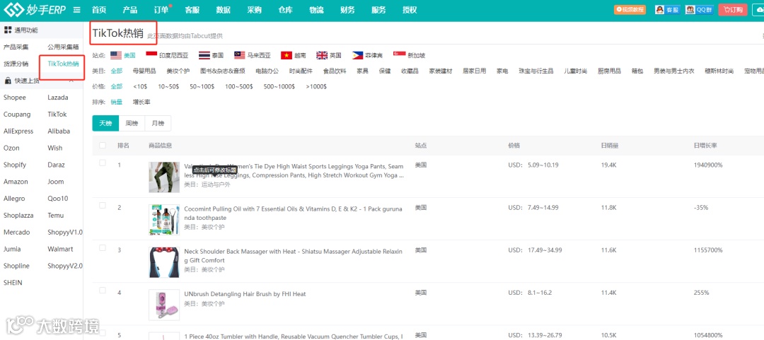Open the 仓库 top menu
This screenshot has height=340, width=764.
286,10
